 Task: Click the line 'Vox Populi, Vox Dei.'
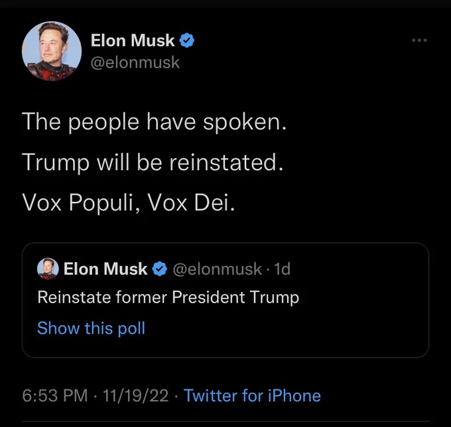click(x=128, y=203)
